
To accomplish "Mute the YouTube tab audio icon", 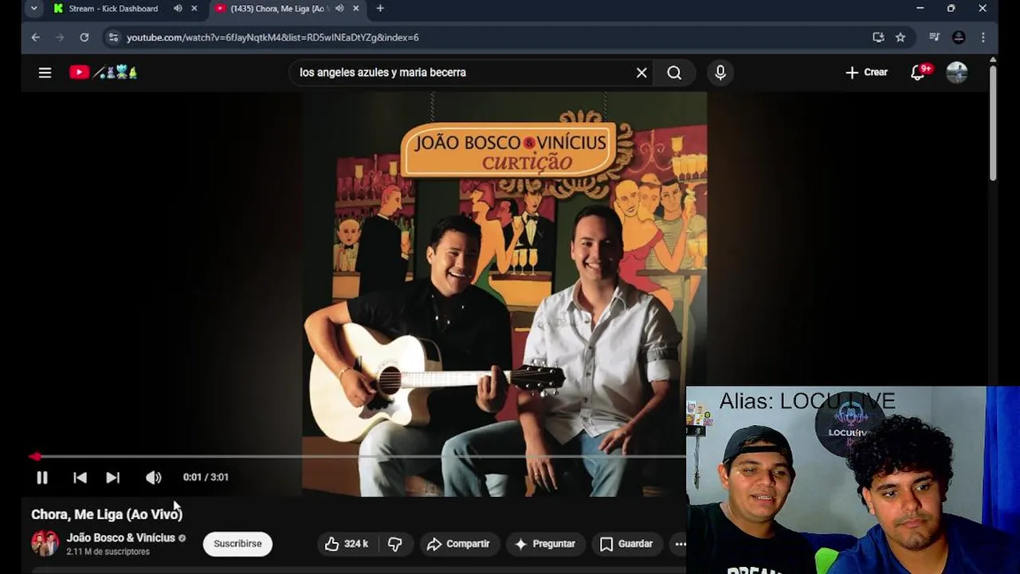I will 339,9.
